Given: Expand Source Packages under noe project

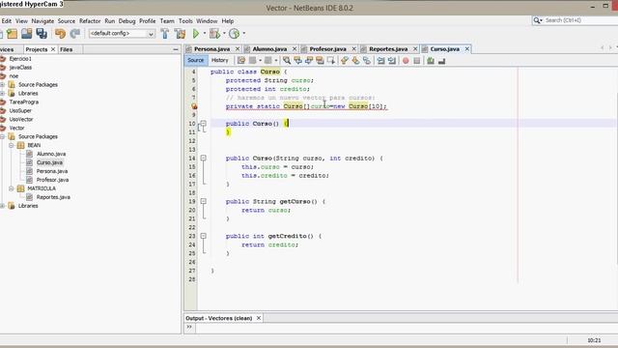Looking at the screenshot, I should pos(3,84).
